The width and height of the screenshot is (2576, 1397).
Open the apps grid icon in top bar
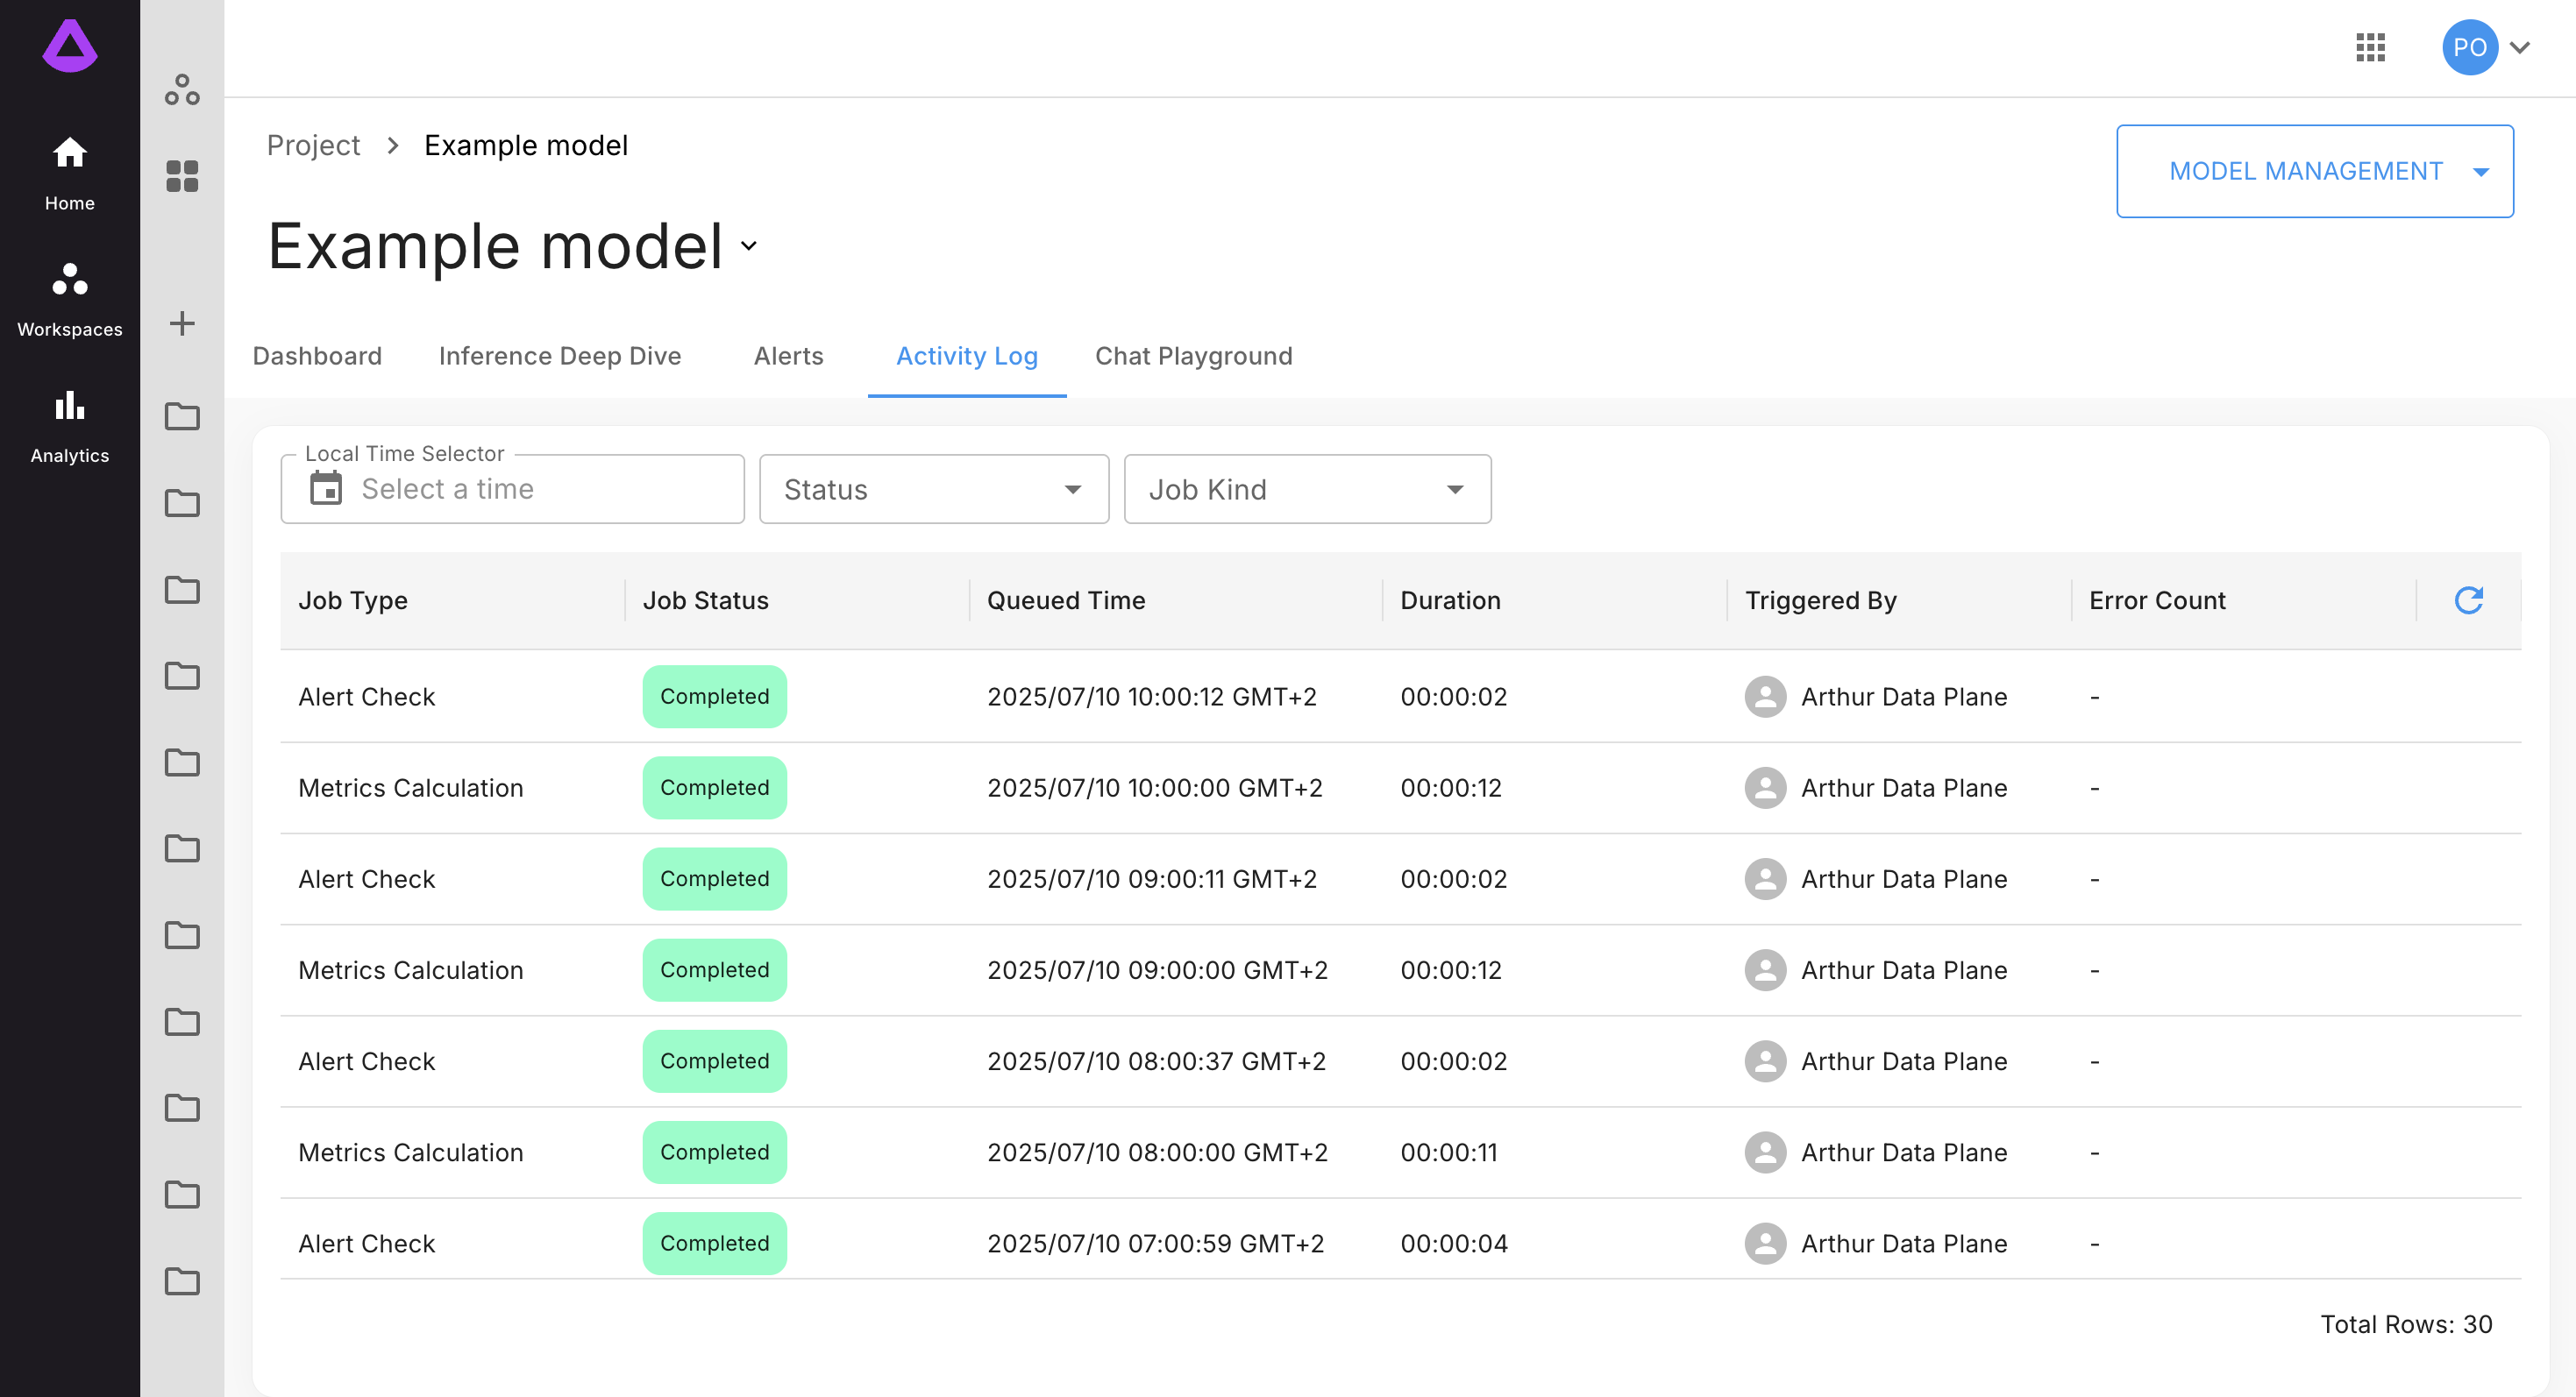(x=2370, y=47)
